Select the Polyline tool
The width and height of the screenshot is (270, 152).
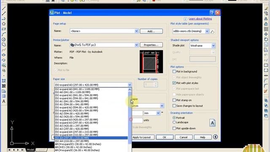(x=4, y=19)
